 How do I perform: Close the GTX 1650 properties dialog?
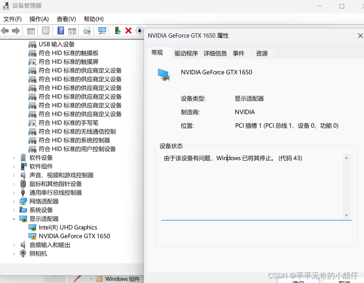(360, 36)
